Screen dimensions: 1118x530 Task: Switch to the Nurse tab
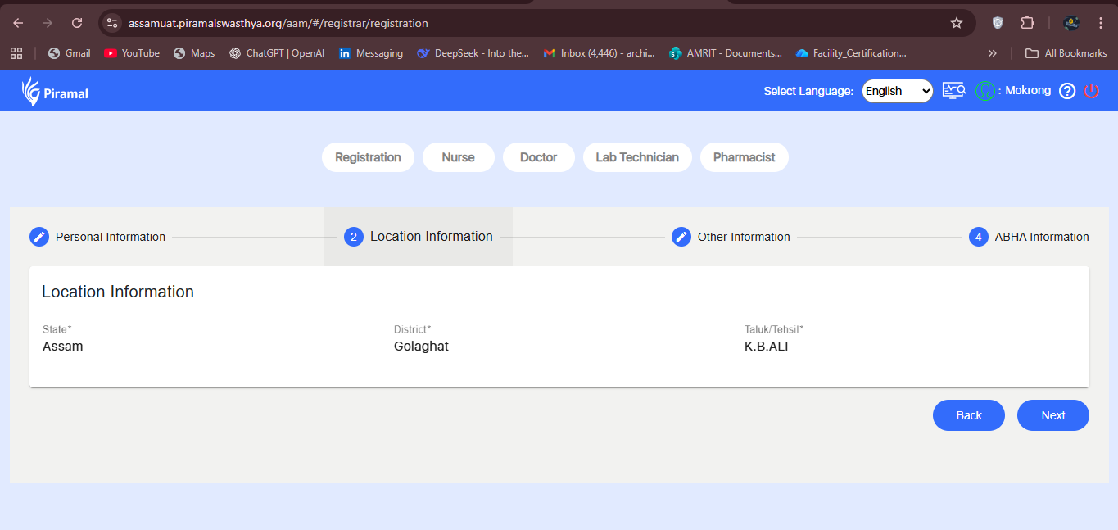(458, 157)
